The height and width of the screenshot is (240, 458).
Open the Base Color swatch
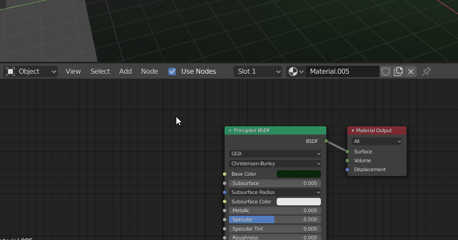click(x=299, y=174)
